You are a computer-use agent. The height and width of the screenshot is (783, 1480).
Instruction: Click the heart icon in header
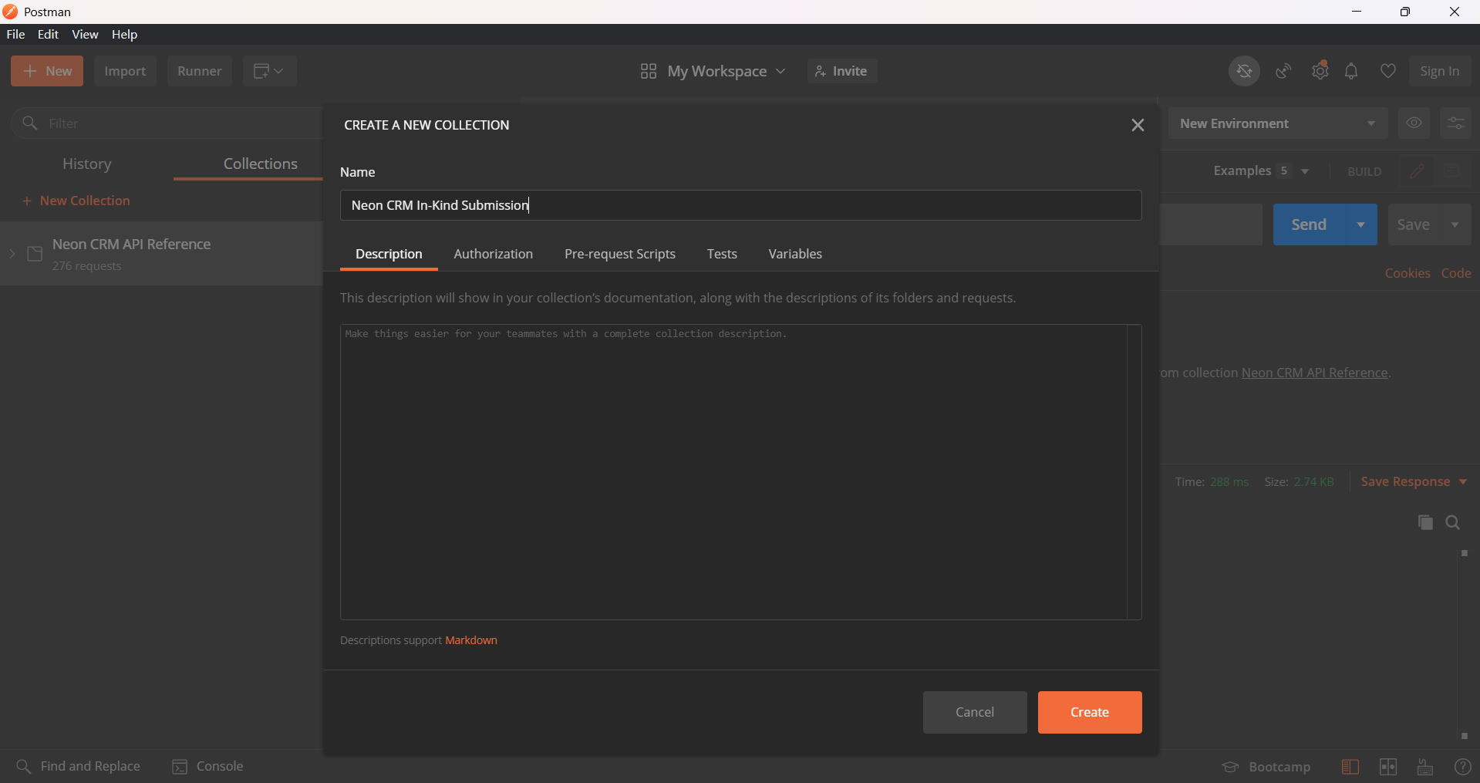[x=1388, y=71]
